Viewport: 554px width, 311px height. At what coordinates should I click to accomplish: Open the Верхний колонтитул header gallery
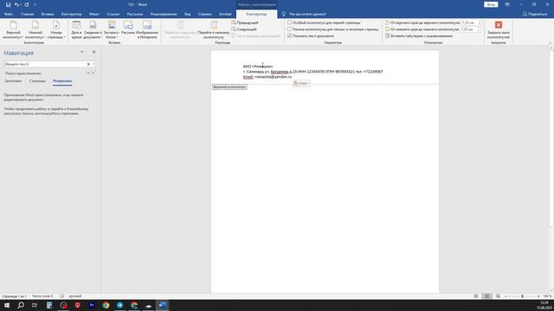click(x=14, y=29)
